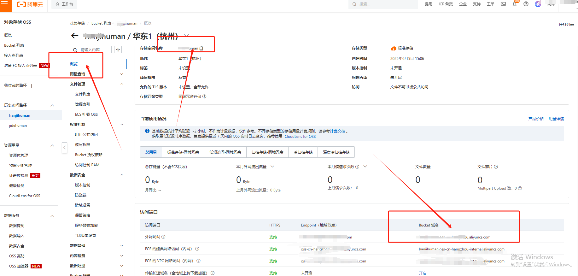The width and height of the screenshot is (578, 276).
Task: Go back using the left arrow beside bucket name
Action: click(75, 36)
